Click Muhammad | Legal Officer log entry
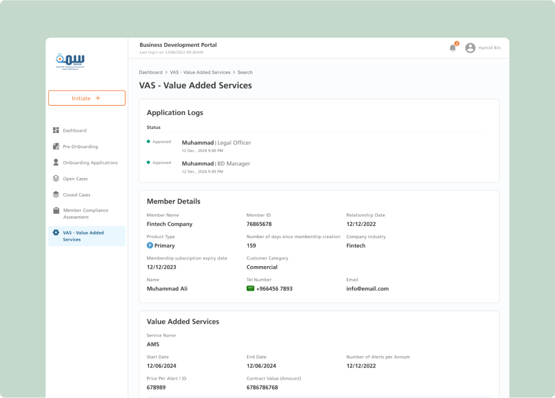 (216, 142)
